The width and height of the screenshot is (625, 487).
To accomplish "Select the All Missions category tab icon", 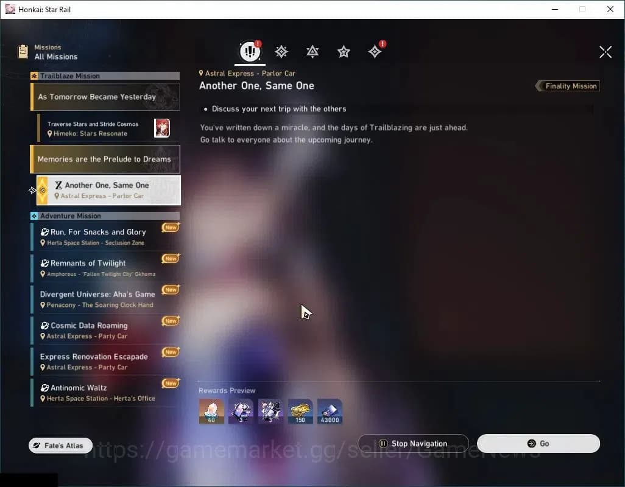I will [x=250, y=51].
